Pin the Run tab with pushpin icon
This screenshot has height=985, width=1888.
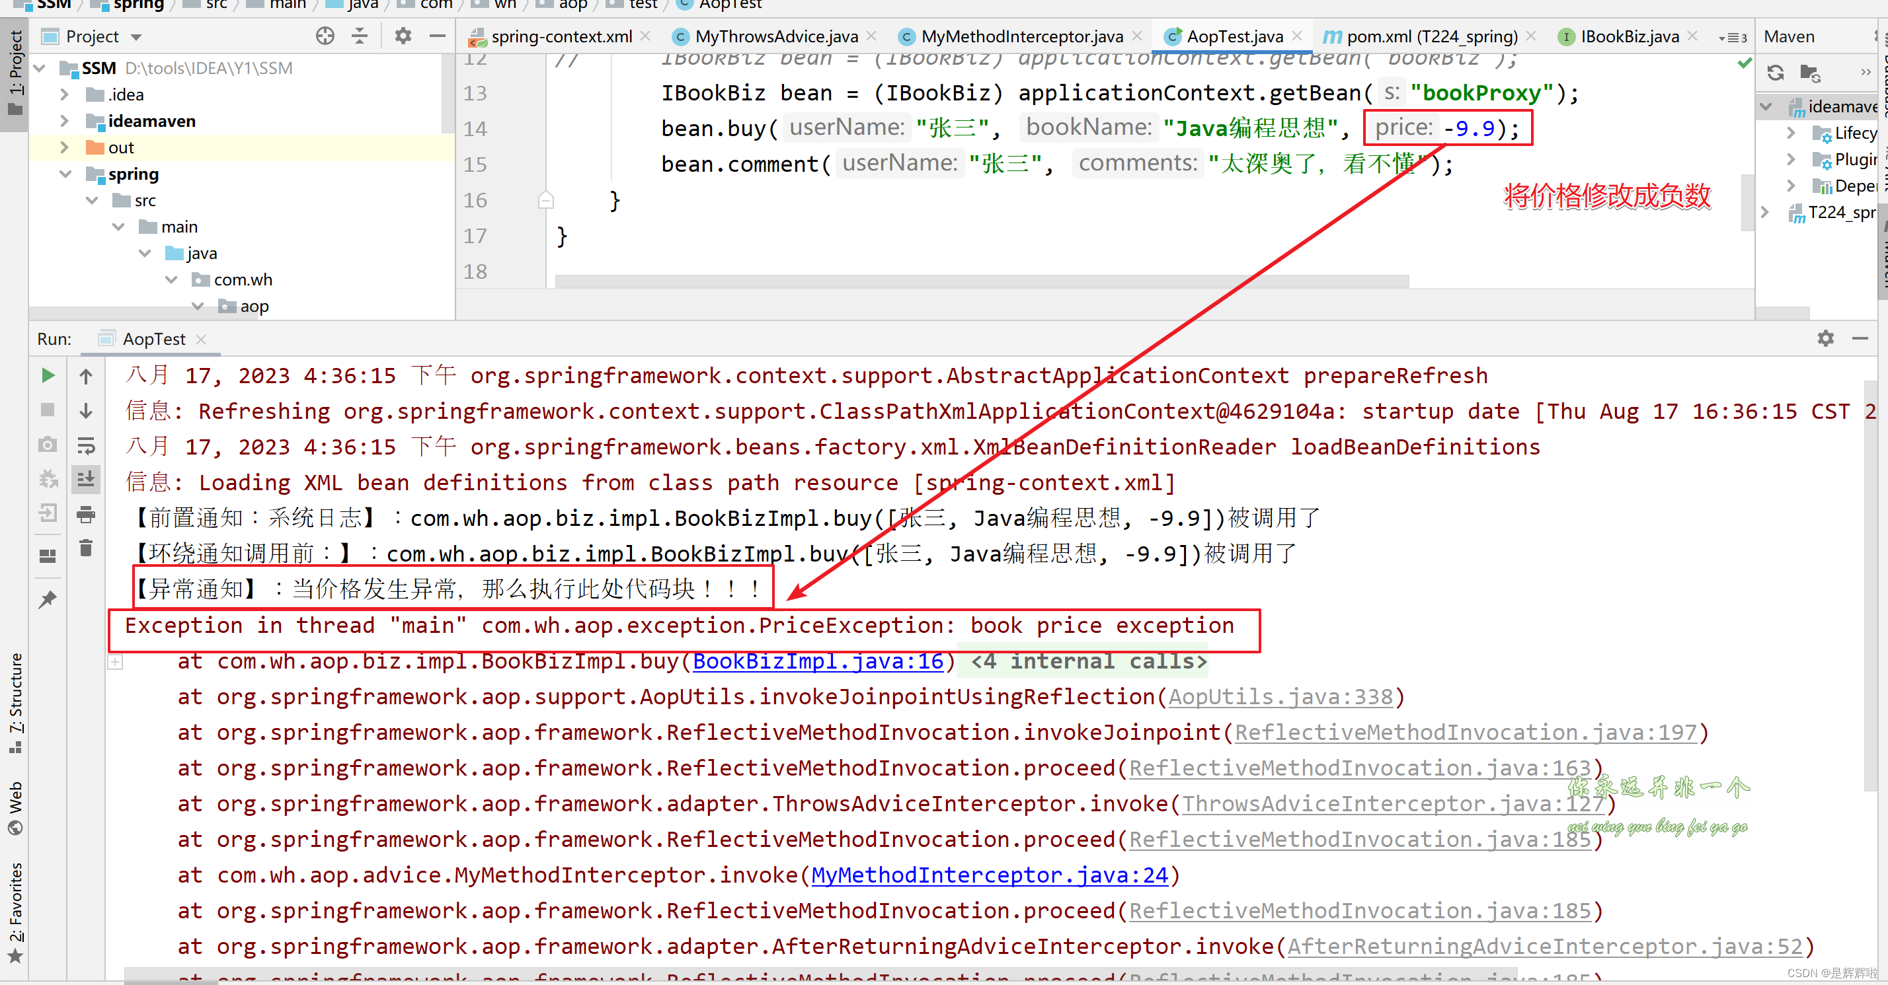point(48,599)
